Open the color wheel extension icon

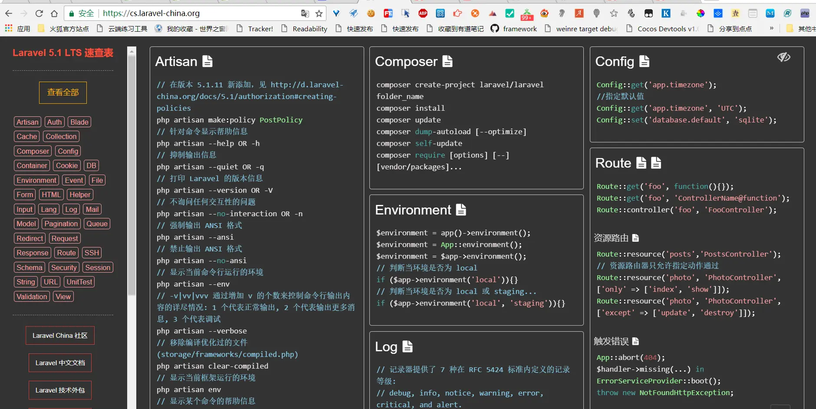(x=701, y=13)
